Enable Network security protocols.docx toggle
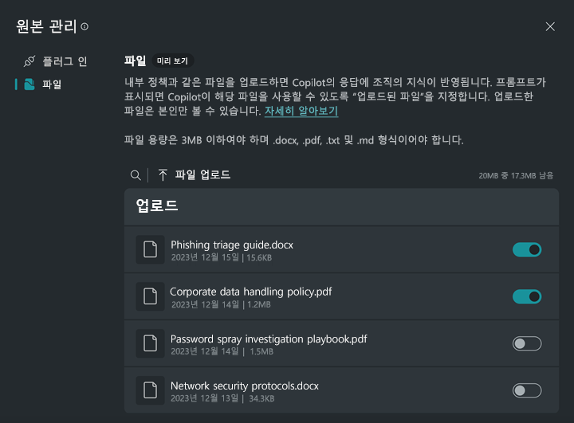This screenshot has width=574, height=423. tap(527, 390)
